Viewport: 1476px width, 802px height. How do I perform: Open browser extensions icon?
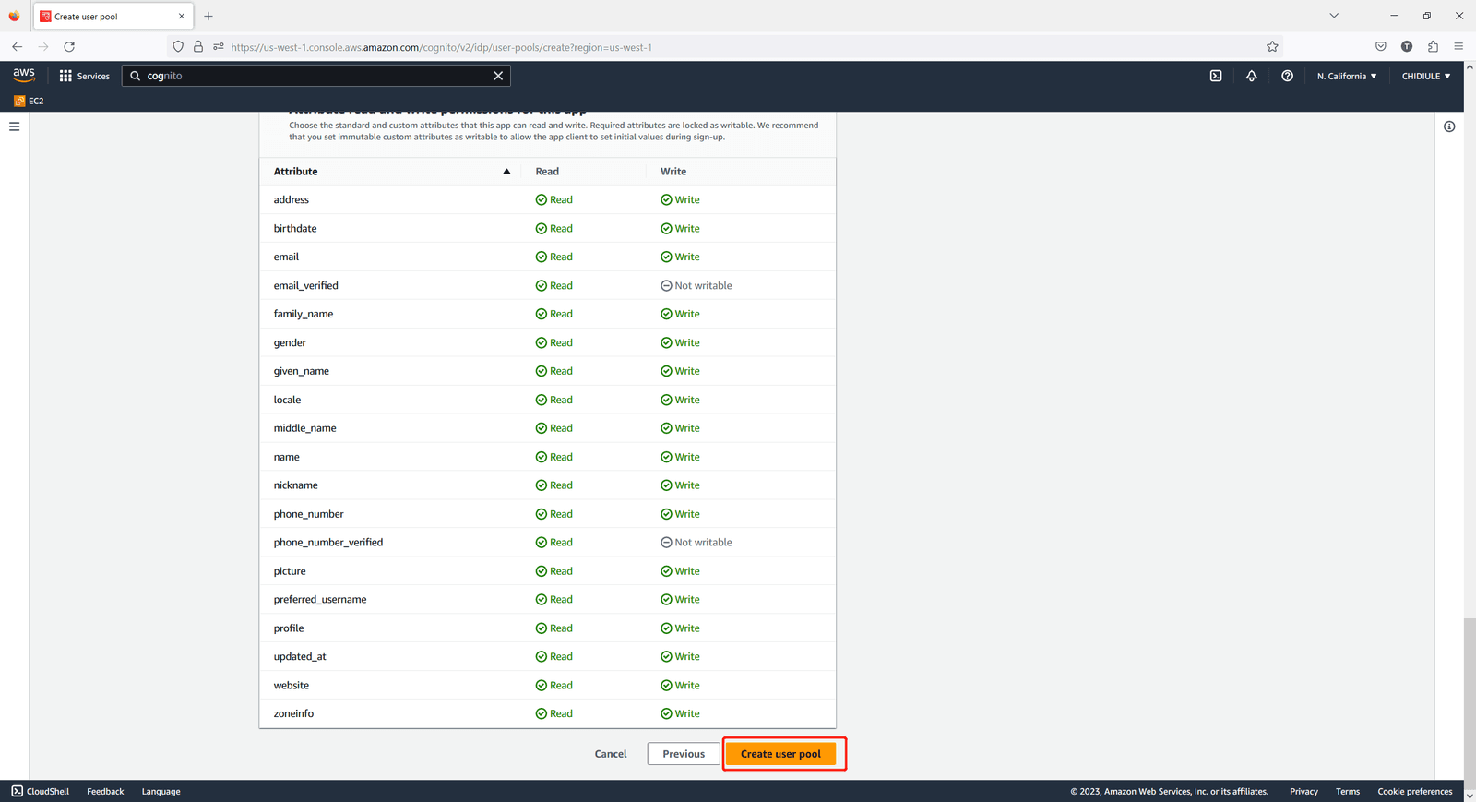click(1433, 46)
